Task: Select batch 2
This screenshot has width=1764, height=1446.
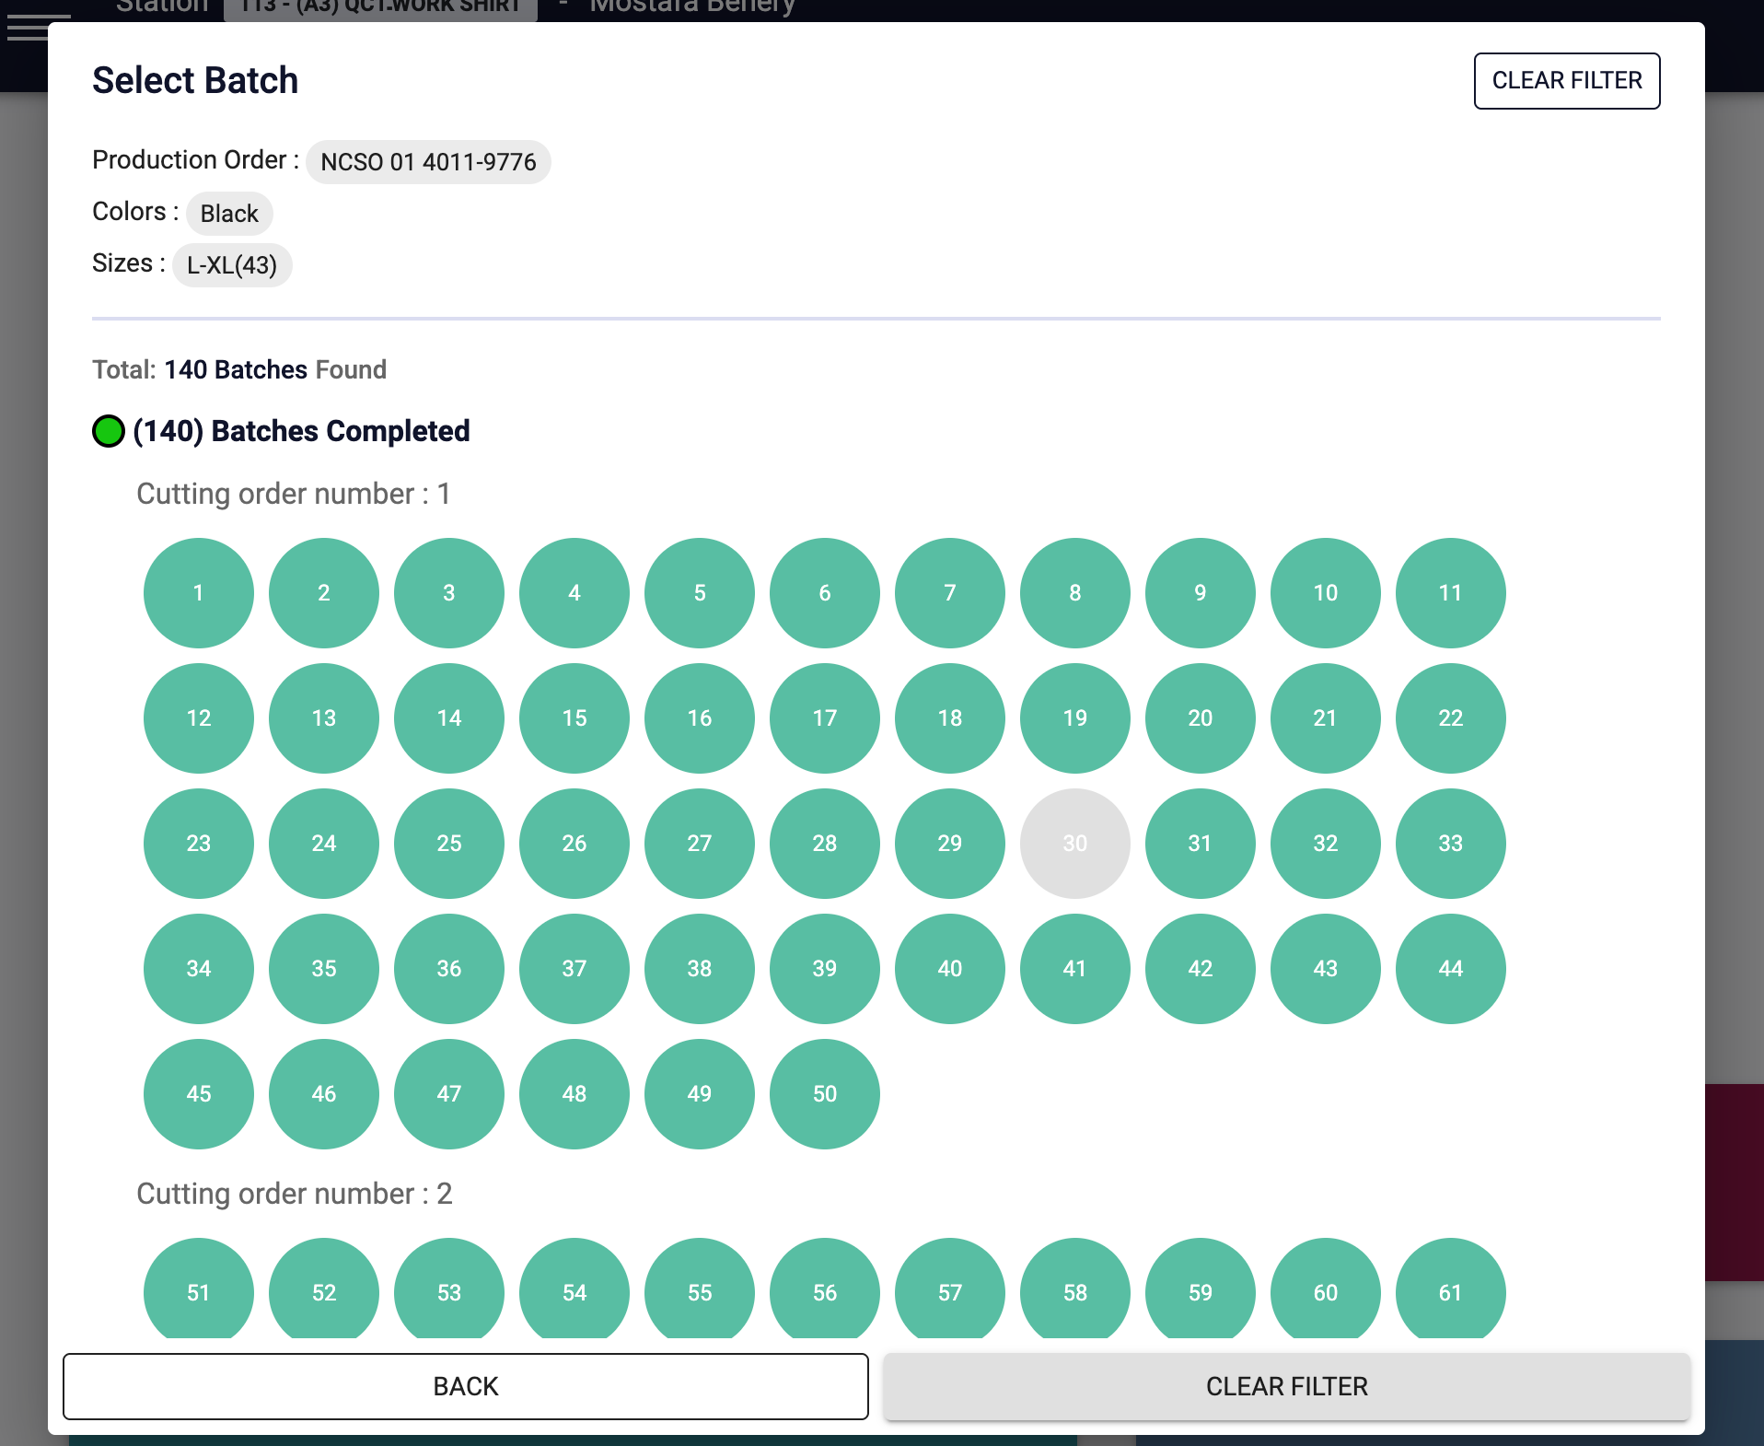Action: [324, 593]
